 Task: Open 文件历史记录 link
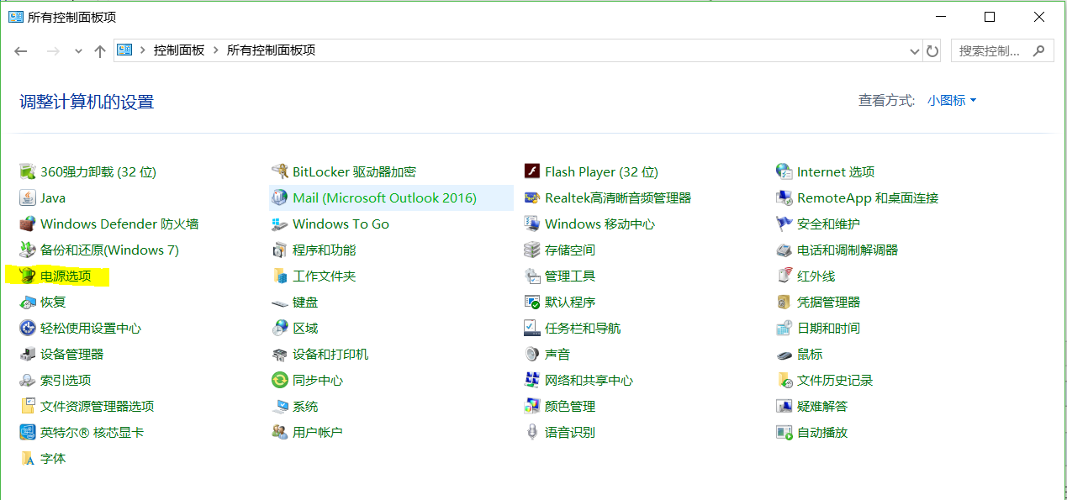coord(835,380)
